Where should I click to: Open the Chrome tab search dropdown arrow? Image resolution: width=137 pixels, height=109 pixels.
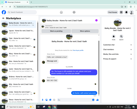2,2
